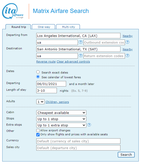Open the Cabin dropdown showing Cheapest available
This screenshot has height=164, width=144.
[x=61, y=113]
